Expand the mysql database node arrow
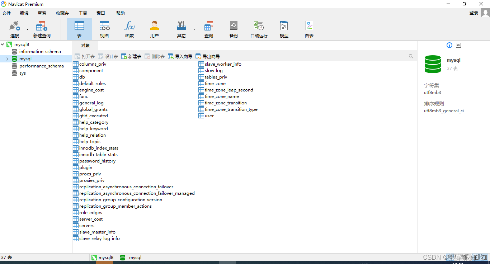This screenshot has width=490, height=264. pos(7,59)
